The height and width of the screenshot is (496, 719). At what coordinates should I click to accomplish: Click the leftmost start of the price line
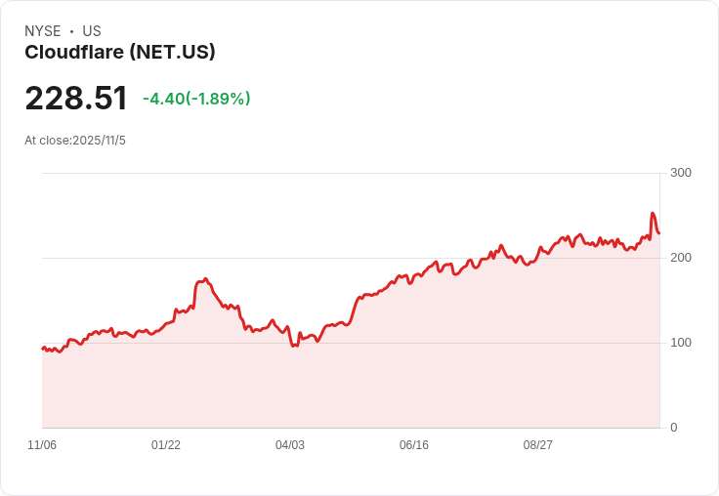(x=42, y=348)
